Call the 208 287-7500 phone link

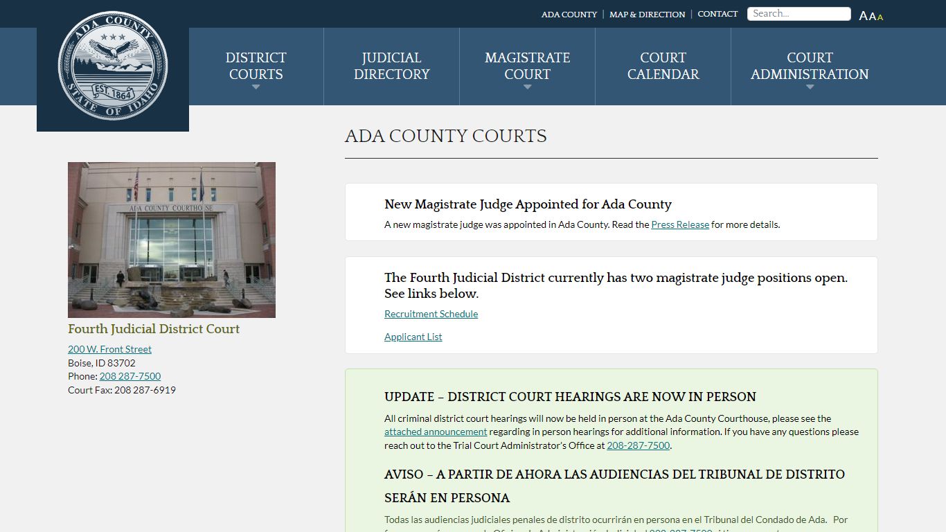(x=130, y=376)
